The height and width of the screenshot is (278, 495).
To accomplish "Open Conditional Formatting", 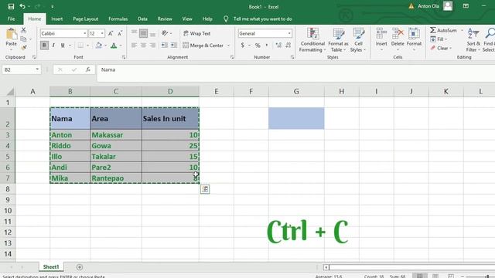I will 312,40.
